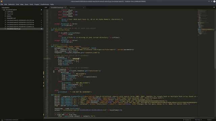Viewport: 216px width, 121px height.
Task: Click the requests.get virustotal URL line
Action: point(94,50)
